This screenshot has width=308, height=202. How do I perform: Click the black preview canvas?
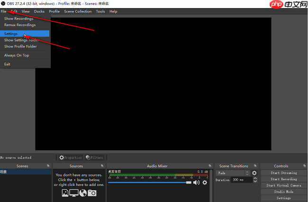(153, 84)
